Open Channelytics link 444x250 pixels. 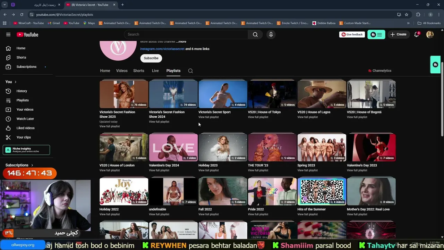coord(379,70)
